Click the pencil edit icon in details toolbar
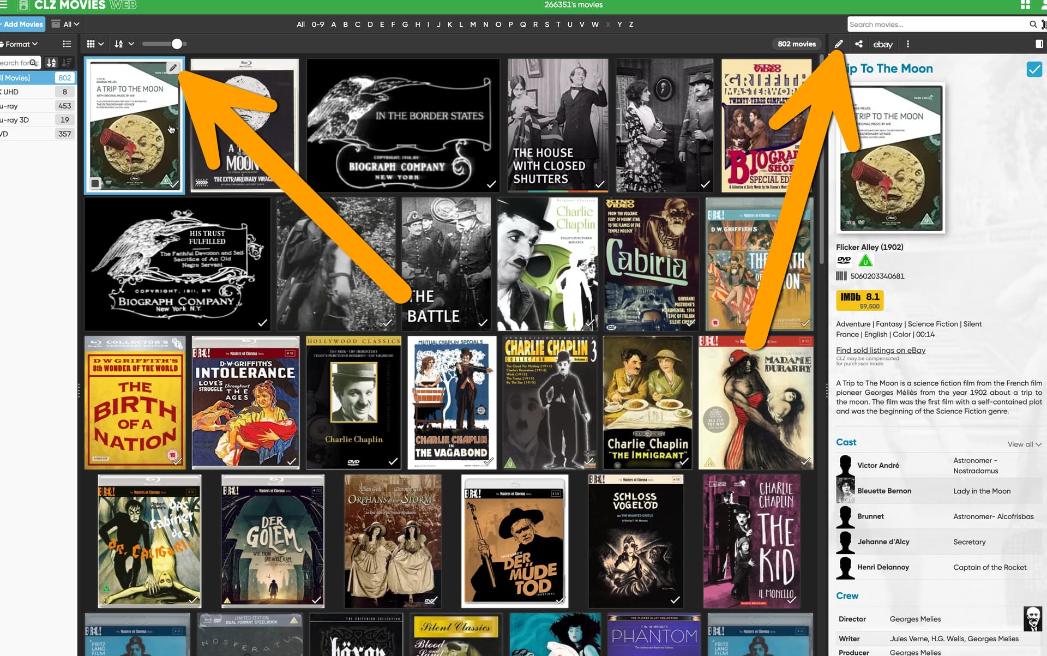 [x=839, y=44]
